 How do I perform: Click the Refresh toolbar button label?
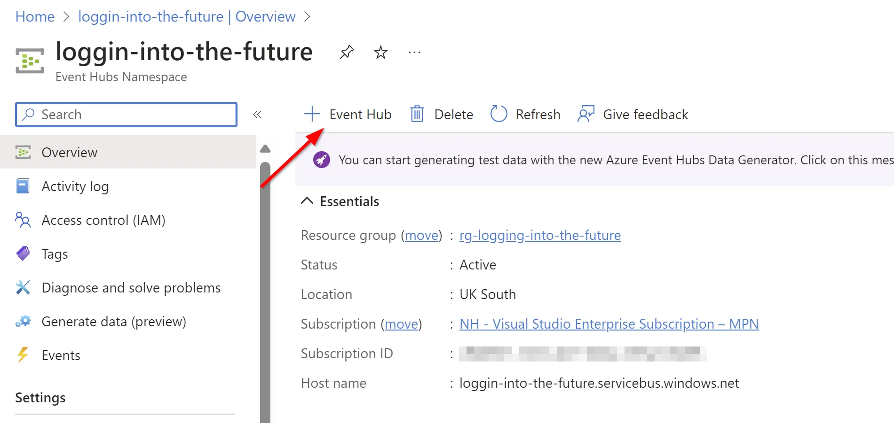[x=538, y=115]
